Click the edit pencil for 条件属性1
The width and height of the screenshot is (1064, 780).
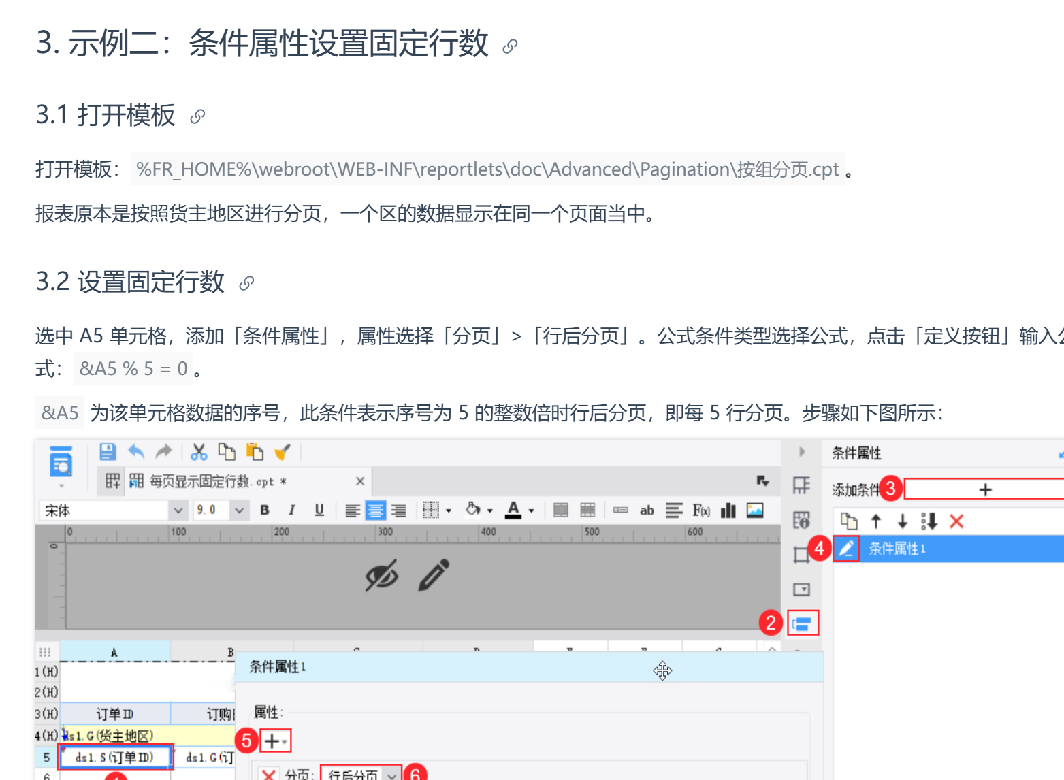tap(846, 549)
